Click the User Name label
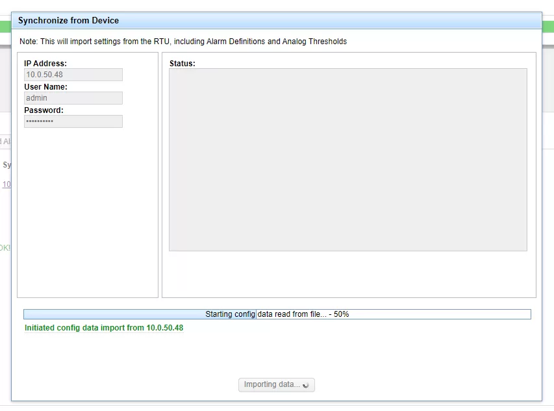 [x=45, y=86]
